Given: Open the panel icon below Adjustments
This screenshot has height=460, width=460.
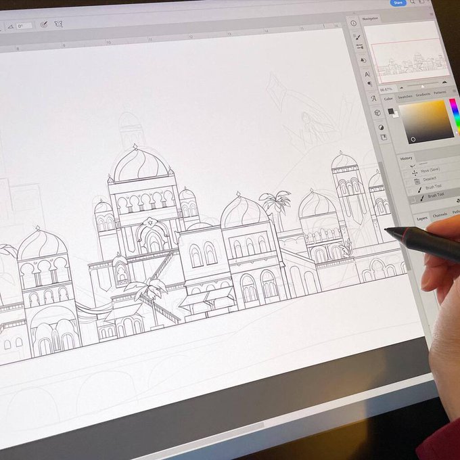Looking at the screenshot, I should pyautogui.click(x=384, y=137).
